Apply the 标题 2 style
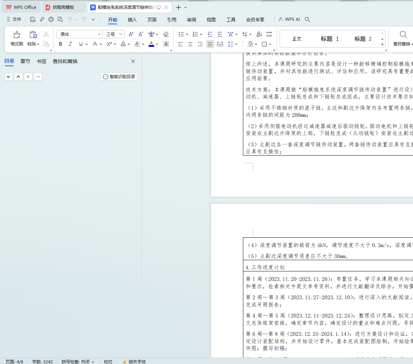Image resolution: width=413 pixels, height=364 pixels. [x=363, y=39]
